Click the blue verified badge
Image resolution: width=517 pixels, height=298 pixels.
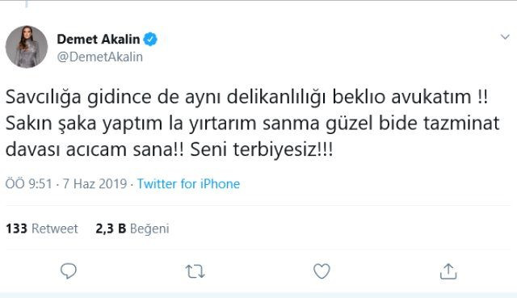pos(150,40)
